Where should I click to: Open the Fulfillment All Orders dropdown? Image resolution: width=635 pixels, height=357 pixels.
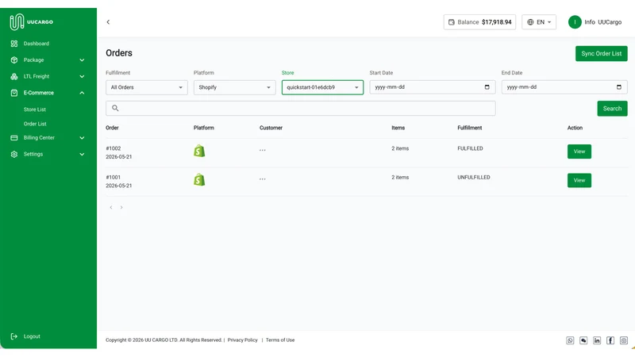(x=147, y=87)
